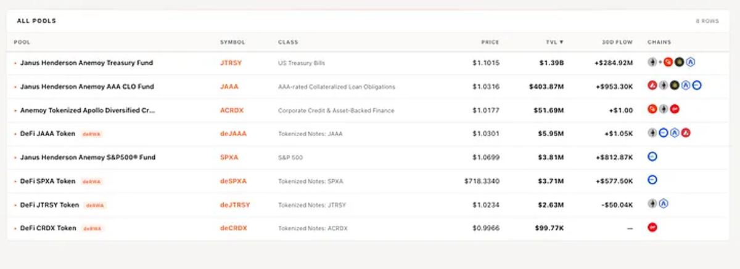Click the $403.87M TVL value
Image resolution: width=740 pixels, height=269 pixels.
pos(546,86)
